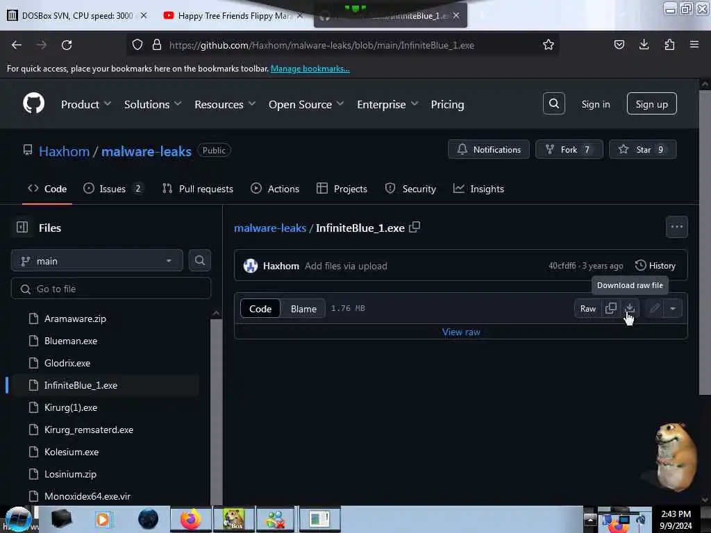The image size is (711, 533).
Task: Open the commit History link
Action: pos(655,266)
